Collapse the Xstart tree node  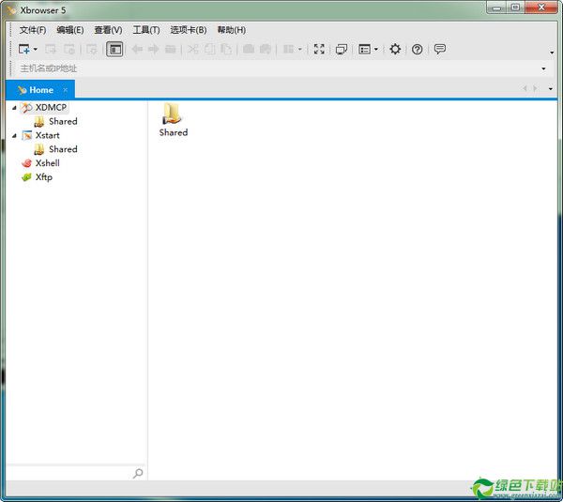coord(14,135)
